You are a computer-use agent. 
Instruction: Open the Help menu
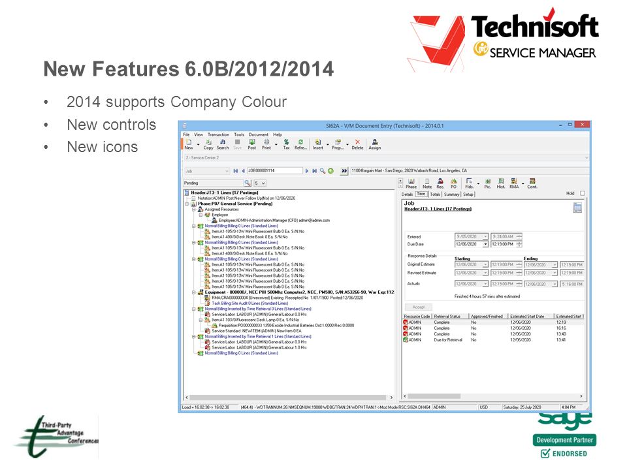278,134
